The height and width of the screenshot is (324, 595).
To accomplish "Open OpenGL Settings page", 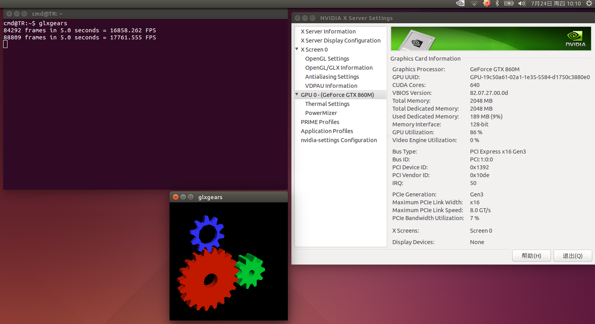I will pyautogui.click(x=327, y=59).
